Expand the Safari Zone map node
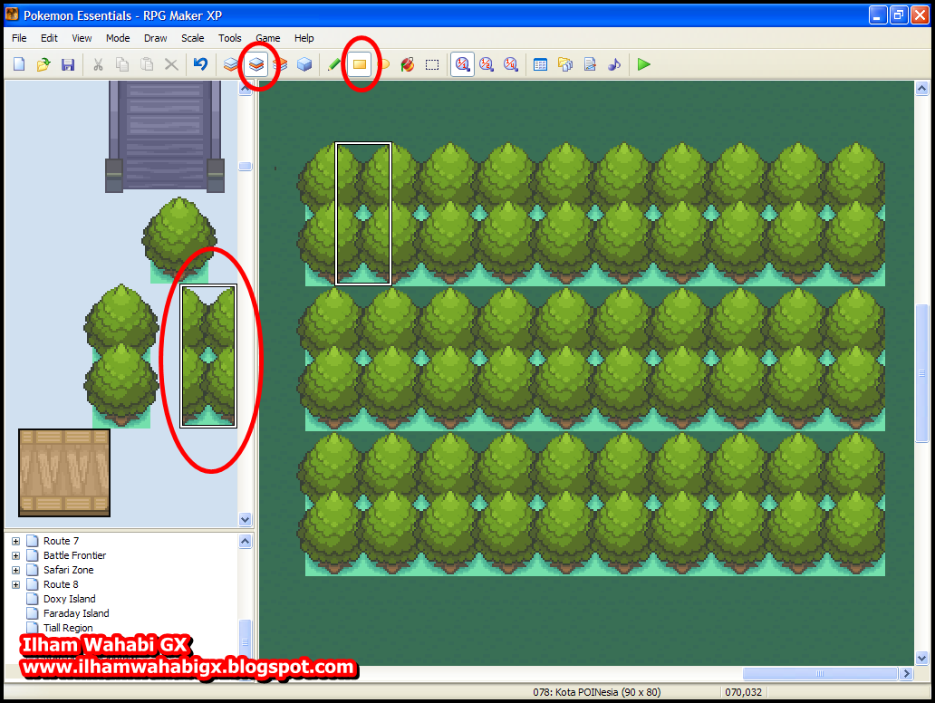Viewport: 935px width, 703px height. tap(16, 570)
